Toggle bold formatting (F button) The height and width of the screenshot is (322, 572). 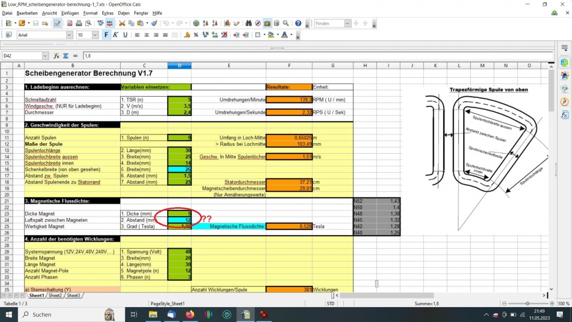[106, 35]
